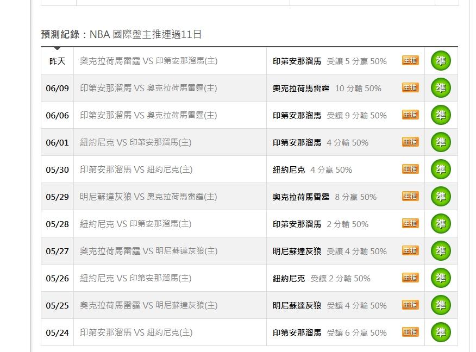Click the 主推 badge in the 05/24 row
This screenshot has height=352, width=476.
click(x=410, y=332)
